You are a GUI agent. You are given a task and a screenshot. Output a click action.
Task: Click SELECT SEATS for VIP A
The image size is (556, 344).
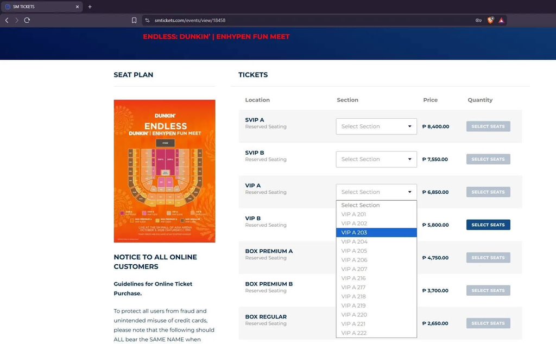tap(488, 192)
